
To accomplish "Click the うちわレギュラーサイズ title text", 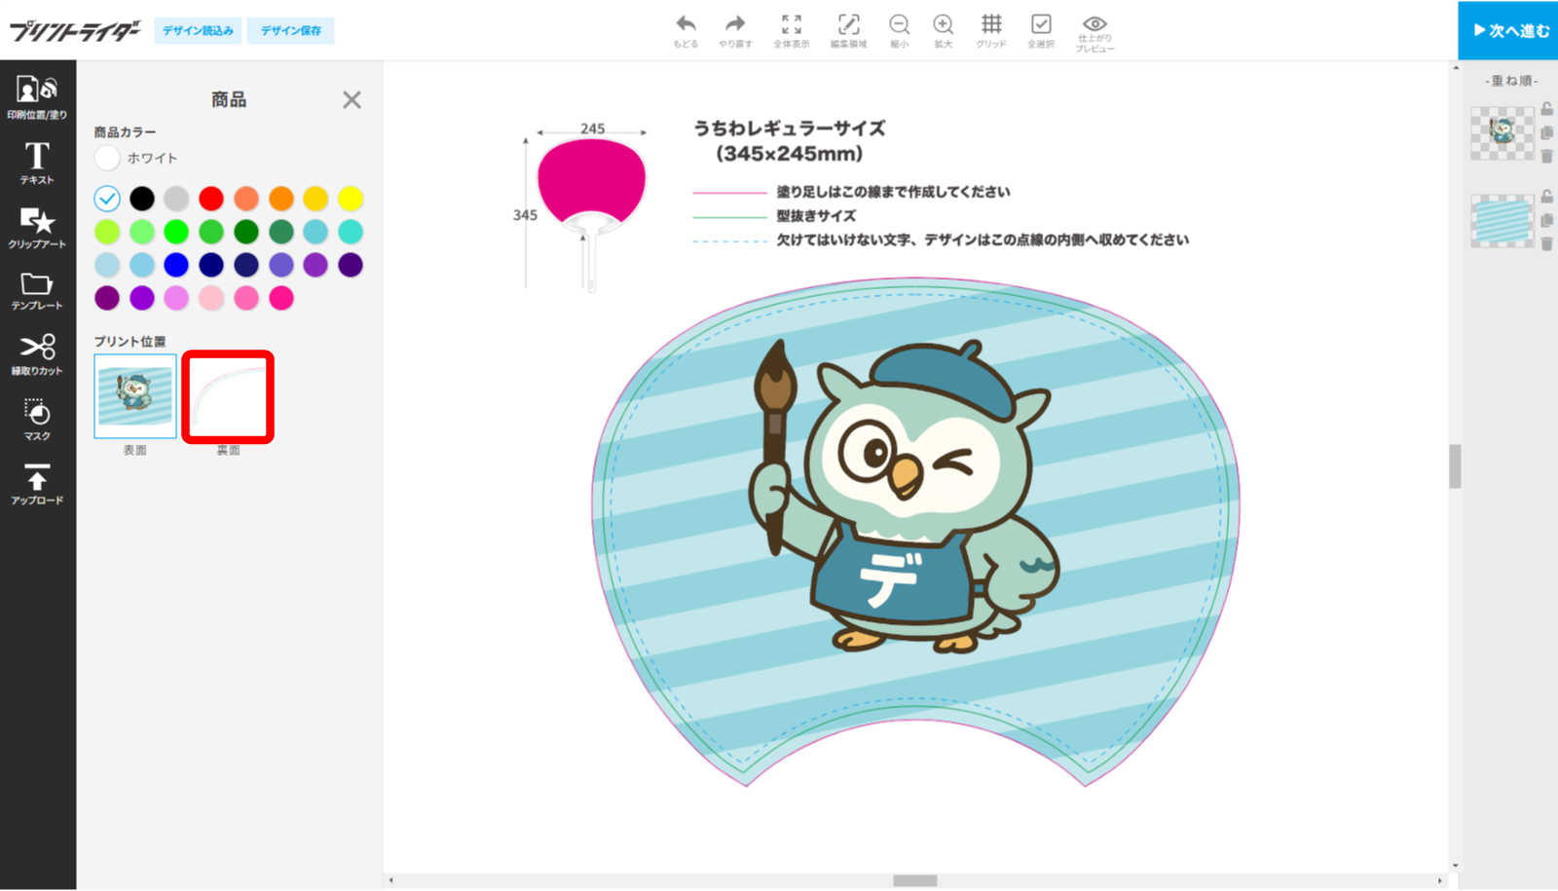I will tap(790, 129).
